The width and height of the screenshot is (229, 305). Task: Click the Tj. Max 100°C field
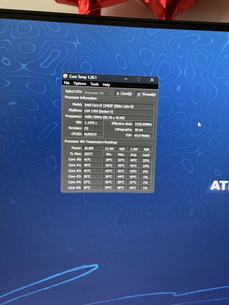click(x=93, y=154)
